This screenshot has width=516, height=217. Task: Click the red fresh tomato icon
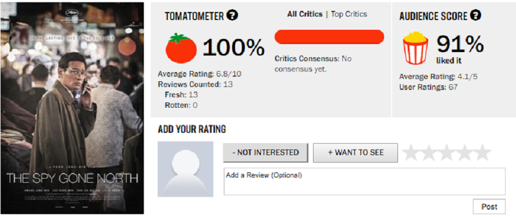[181, 48]
